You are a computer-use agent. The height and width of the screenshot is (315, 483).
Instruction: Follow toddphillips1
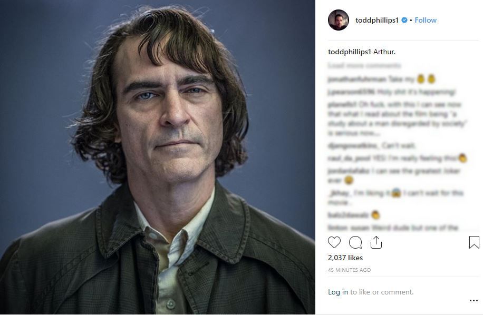click(x=426, y=21)
